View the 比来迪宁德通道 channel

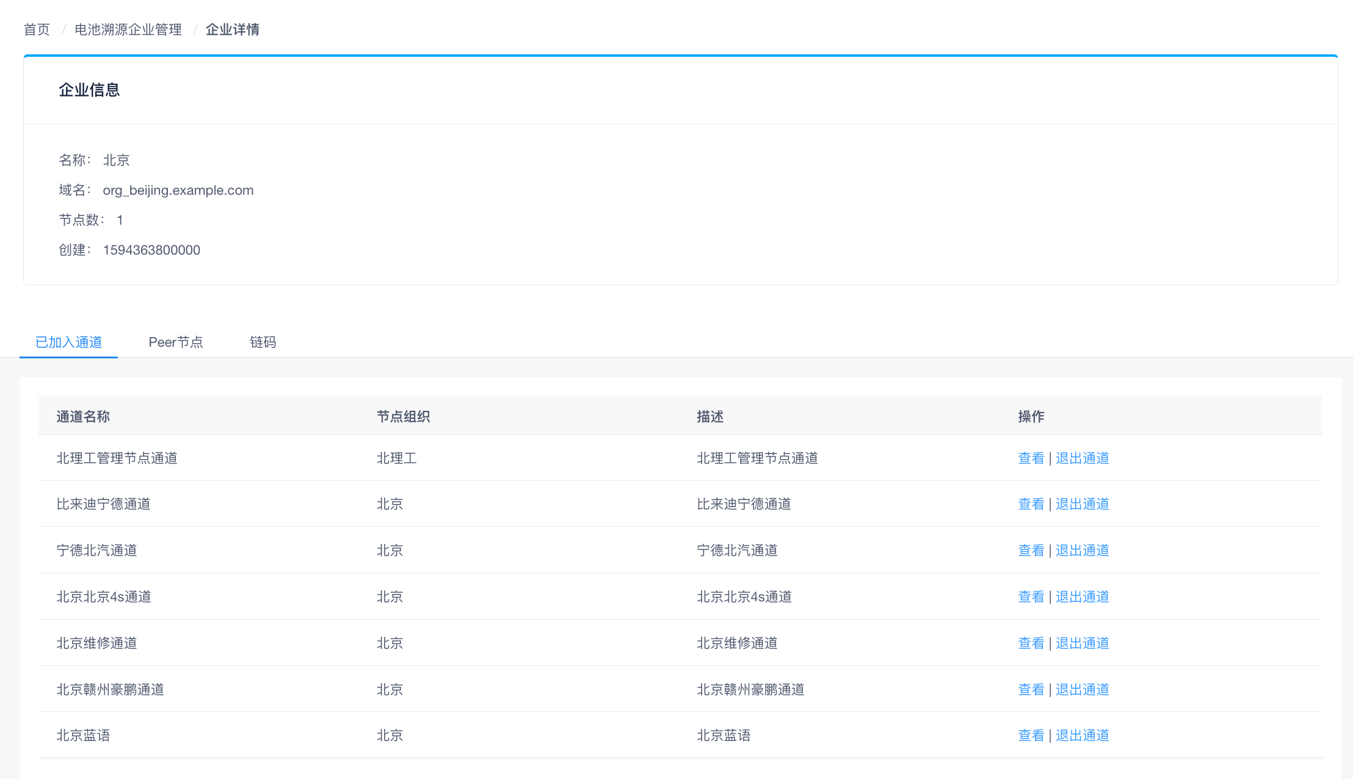coord(1031,504)
